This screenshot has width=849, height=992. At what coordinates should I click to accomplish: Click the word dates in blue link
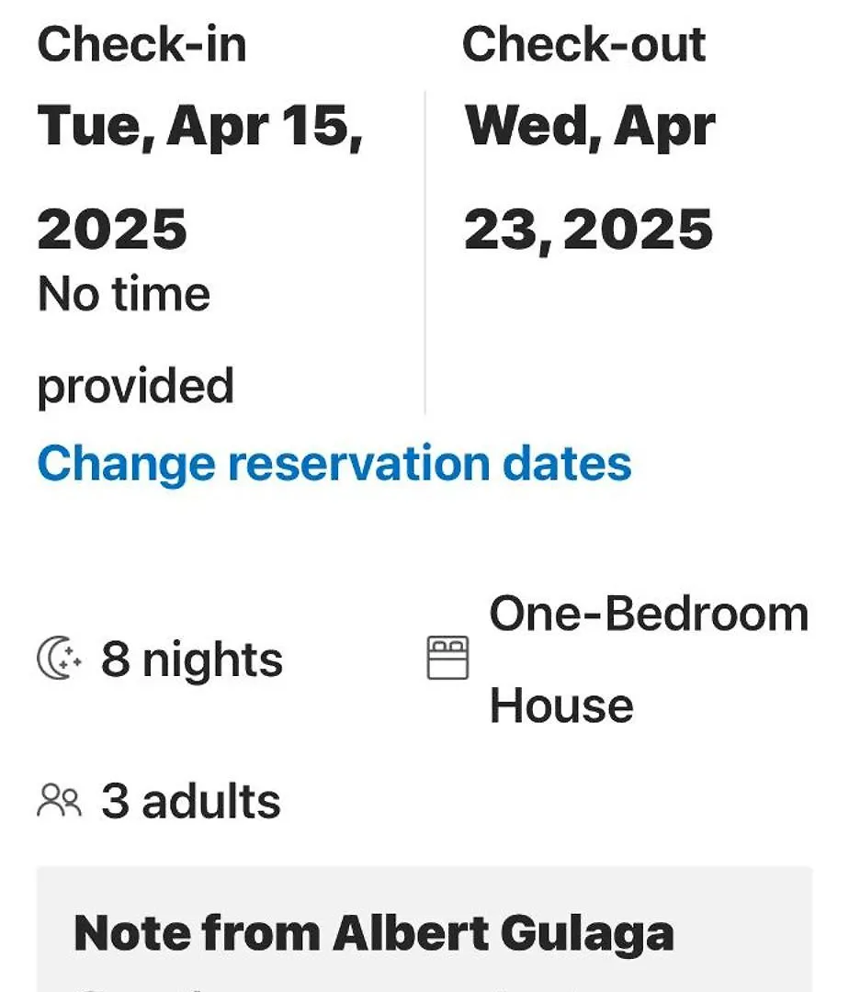pyautogui.click(x=567, y=464)
